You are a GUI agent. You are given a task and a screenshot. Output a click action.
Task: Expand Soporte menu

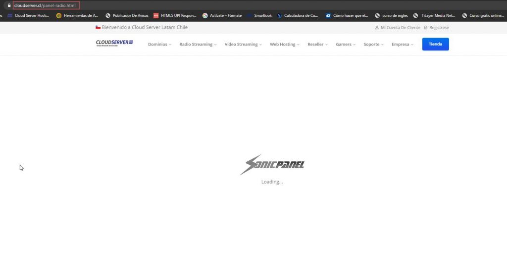click(x=373, y=45)
